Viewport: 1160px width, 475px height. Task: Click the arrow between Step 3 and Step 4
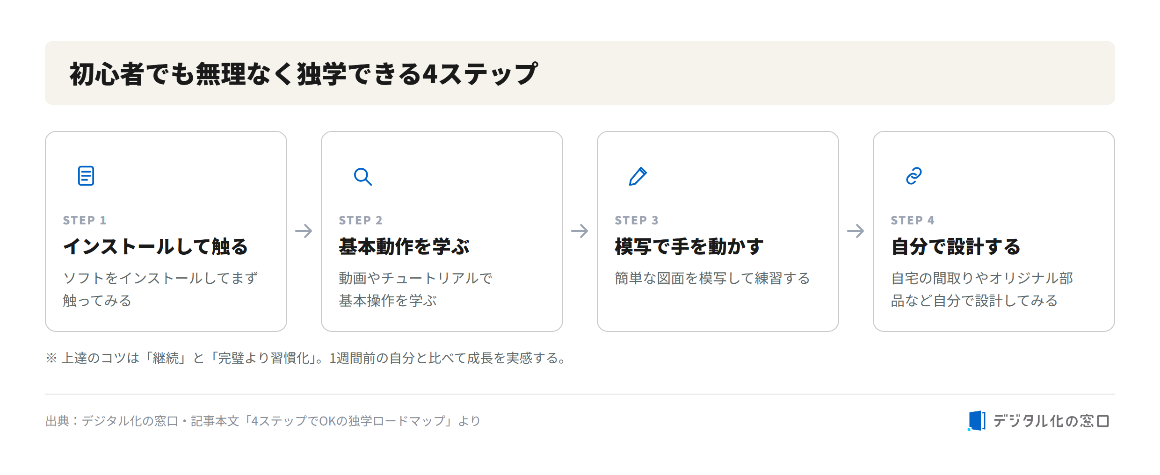click(x=855, y=231)
